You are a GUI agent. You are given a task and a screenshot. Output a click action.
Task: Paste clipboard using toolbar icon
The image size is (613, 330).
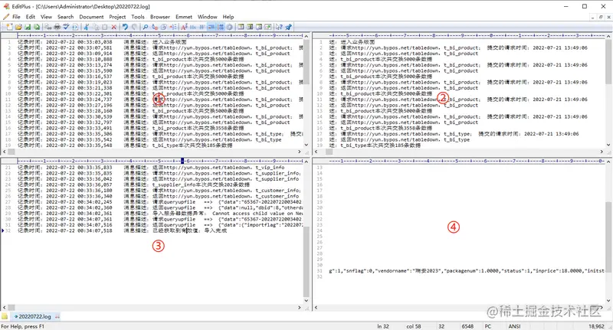[x=105, y=27]
